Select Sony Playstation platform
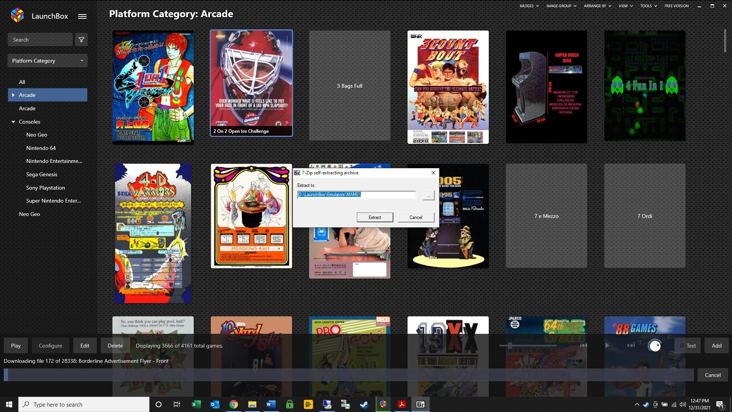Image resolution: width=732 pixels, height=412 pixels. [x=45, y=188]
